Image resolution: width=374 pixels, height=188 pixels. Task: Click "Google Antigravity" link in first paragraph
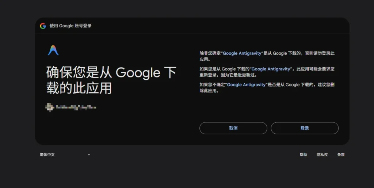tap(242, 53)
